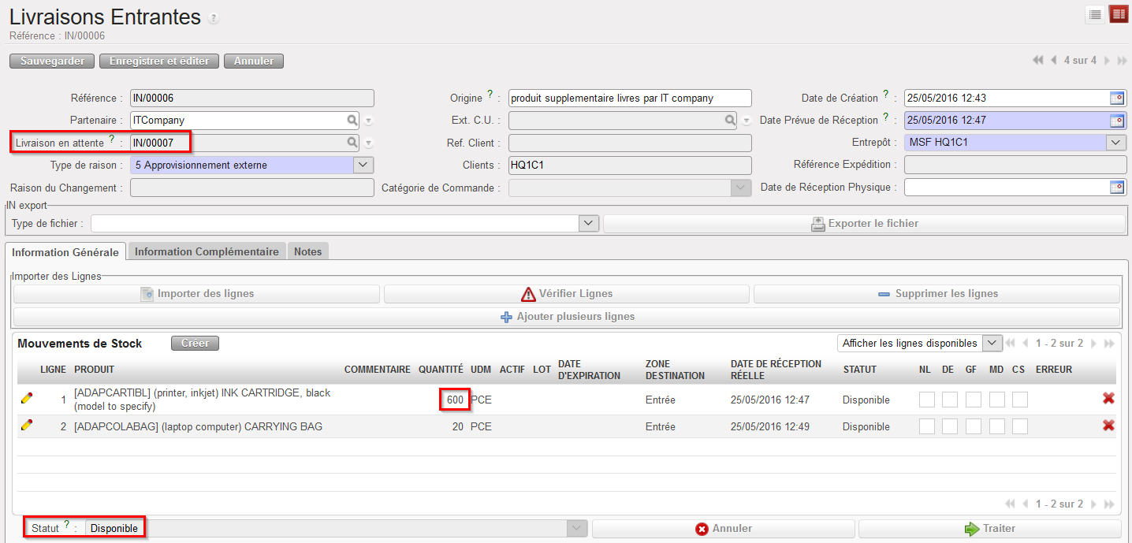The height and width of the screenshot is (543, 1132).
Task: Switch to form view icon at top right
Action: tap(1118, 15)
